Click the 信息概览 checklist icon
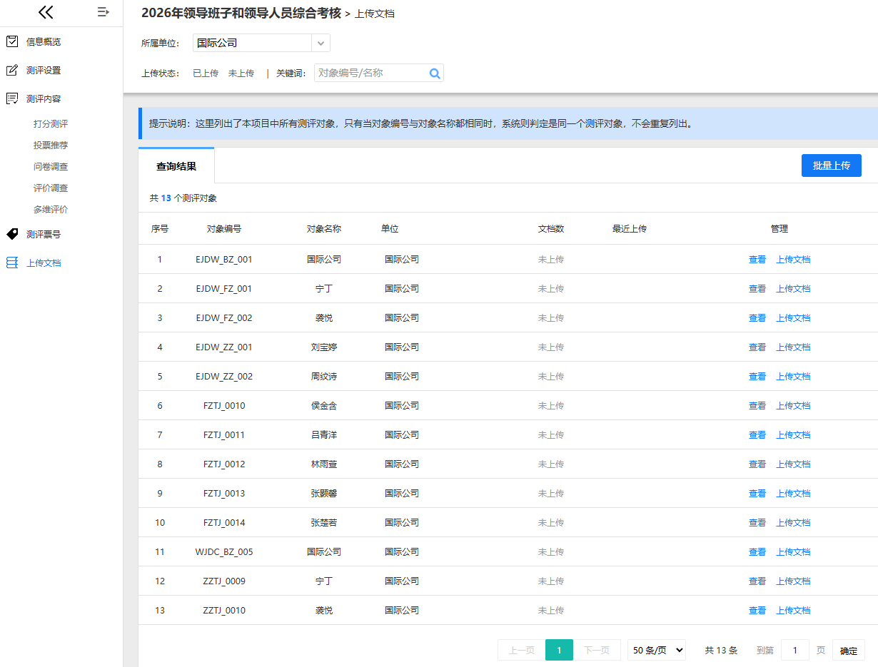The width and height of the screenshot is (878, 667). [x=12, y=41]
